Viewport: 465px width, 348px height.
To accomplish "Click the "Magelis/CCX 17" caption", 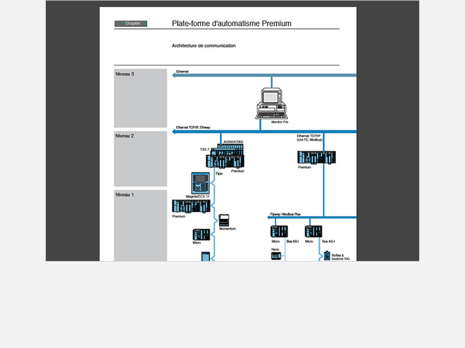I will tap(198, 197).
